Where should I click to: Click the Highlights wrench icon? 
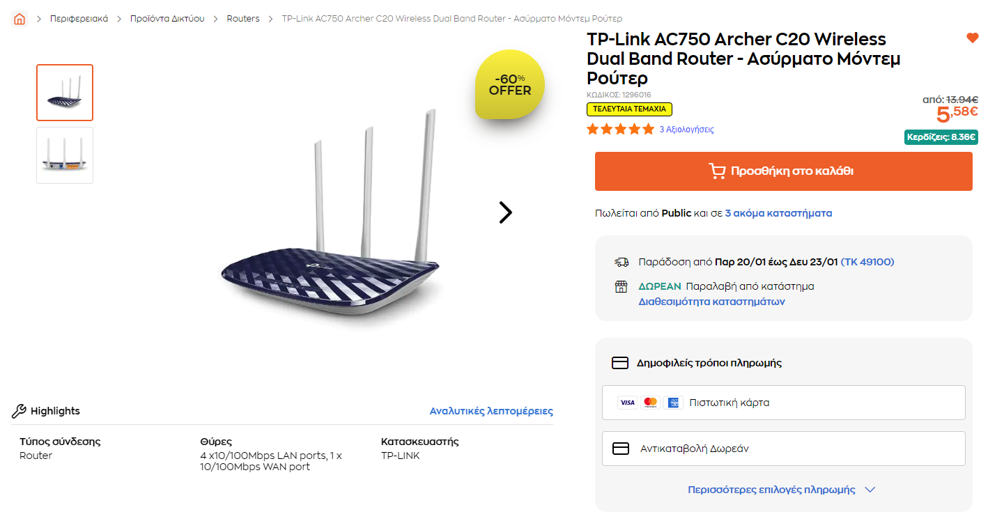tap(20, 411)
